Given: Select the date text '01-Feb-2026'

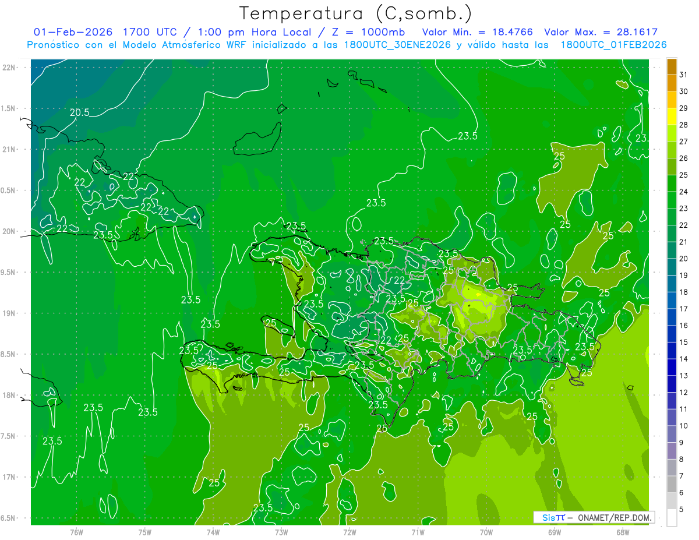Looking at the screenshot, I should 73,32.
